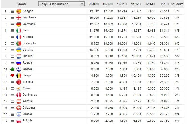This screenshot has width=188, height=124.
Task: Click the Paese column header
Action: 21,4
